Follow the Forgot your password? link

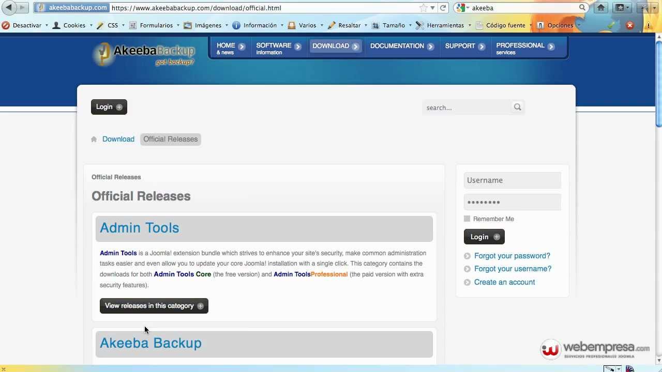point(512,256)
